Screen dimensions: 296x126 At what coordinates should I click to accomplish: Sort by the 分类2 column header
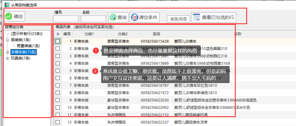click(x=123, y=34)
